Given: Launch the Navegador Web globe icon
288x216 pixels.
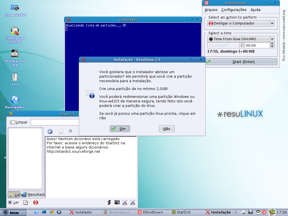Looking at the screenshot, I should pos(15,100).
